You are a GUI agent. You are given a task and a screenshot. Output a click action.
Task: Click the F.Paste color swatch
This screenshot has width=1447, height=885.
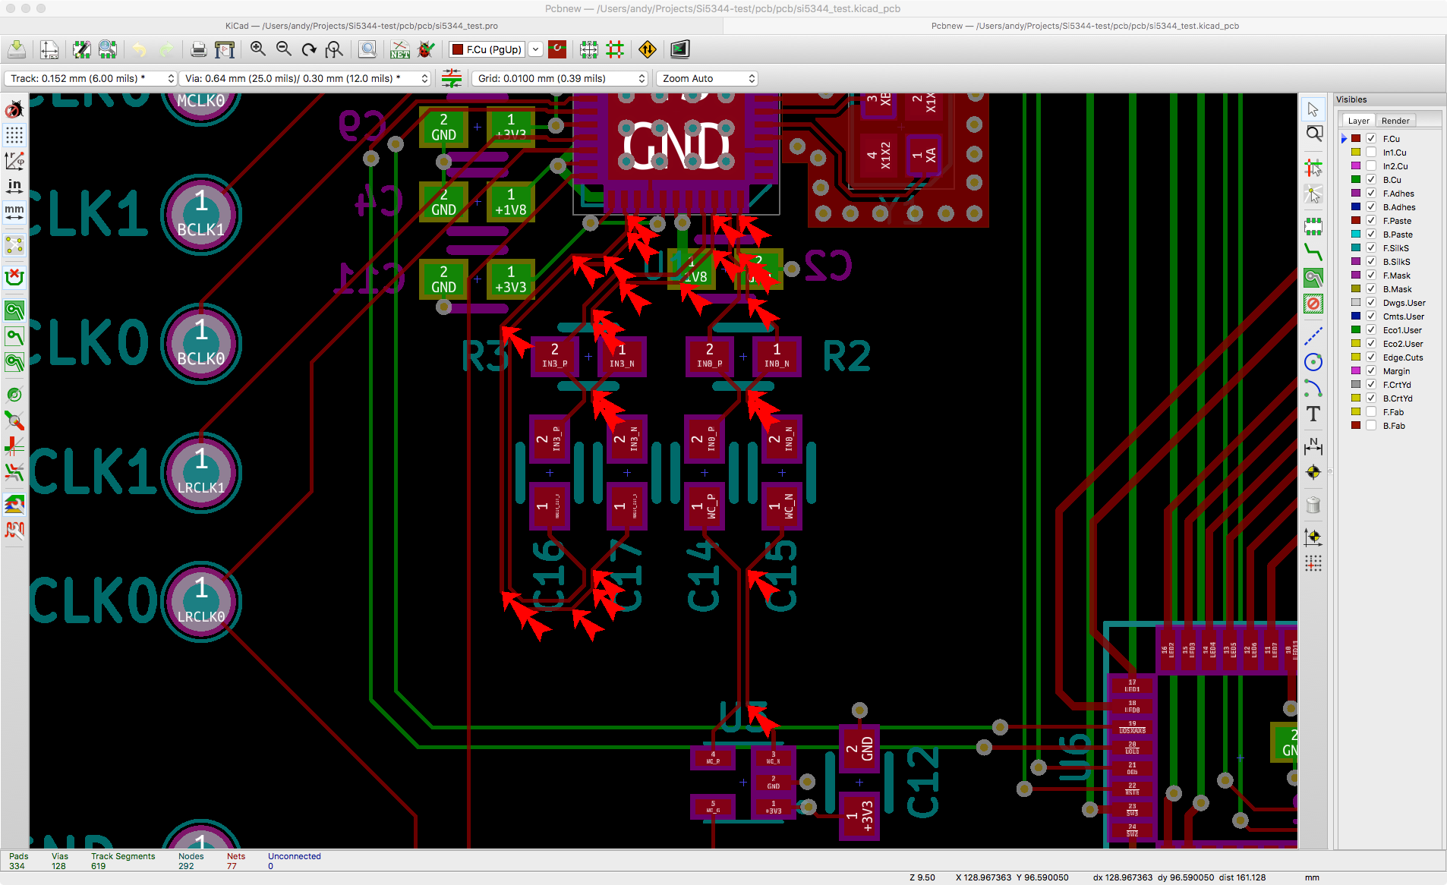(1356, 221)
